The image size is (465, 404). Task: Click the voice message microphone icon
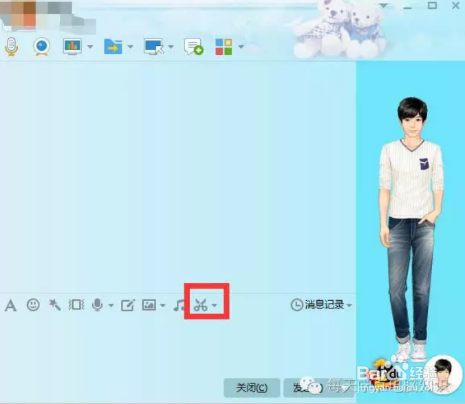pyautogui.click(x=97, y=305)
